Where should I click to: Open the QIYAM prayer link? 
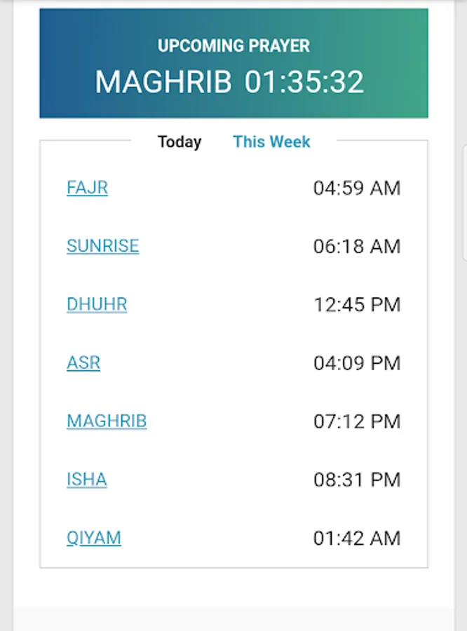94,538
